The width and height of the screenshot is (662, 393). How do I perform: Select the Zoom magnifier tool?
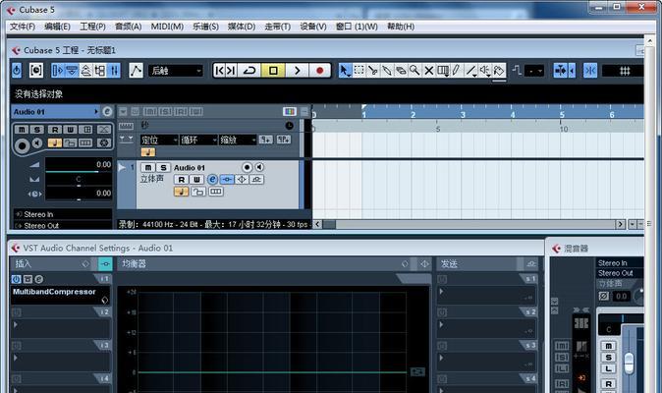pyautogui.click(x=414, y=70)
